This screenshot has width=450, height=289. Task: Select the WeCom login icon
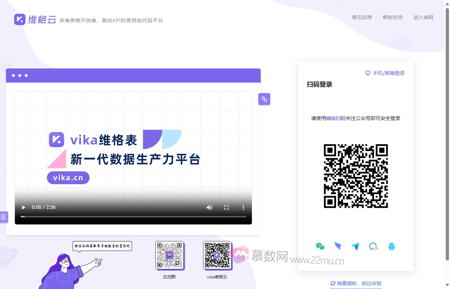pos(373,246)
